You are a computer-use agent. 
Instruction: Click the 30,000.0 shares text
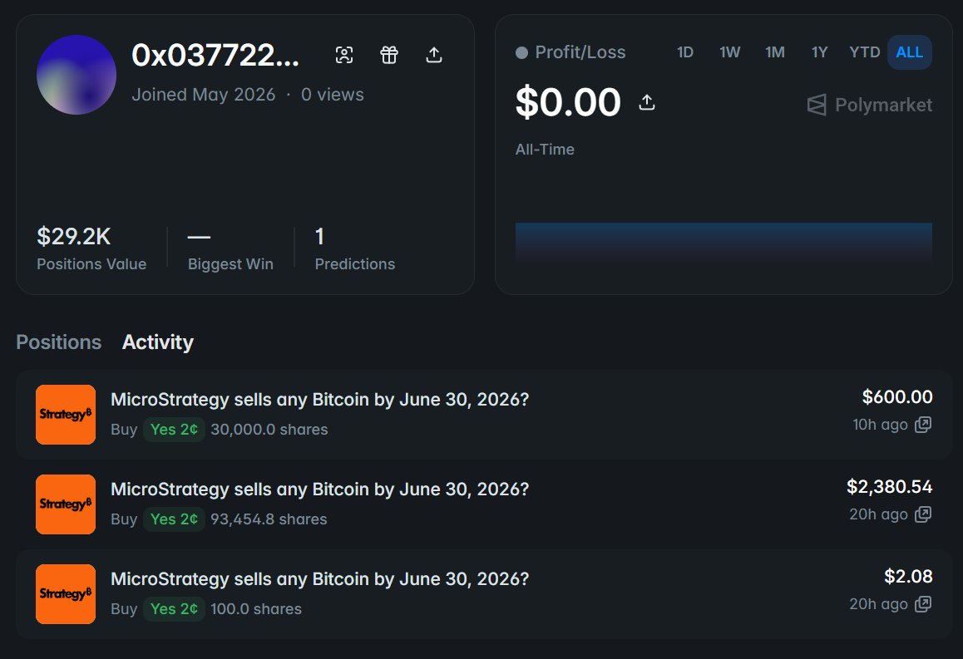coord(269,430)
